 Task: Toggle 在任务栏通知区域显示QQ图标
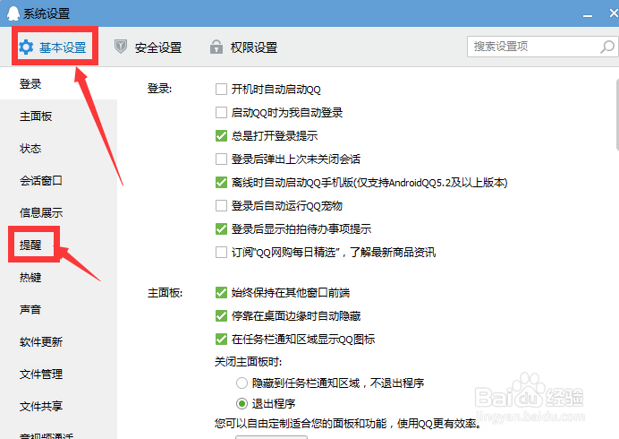221,339
